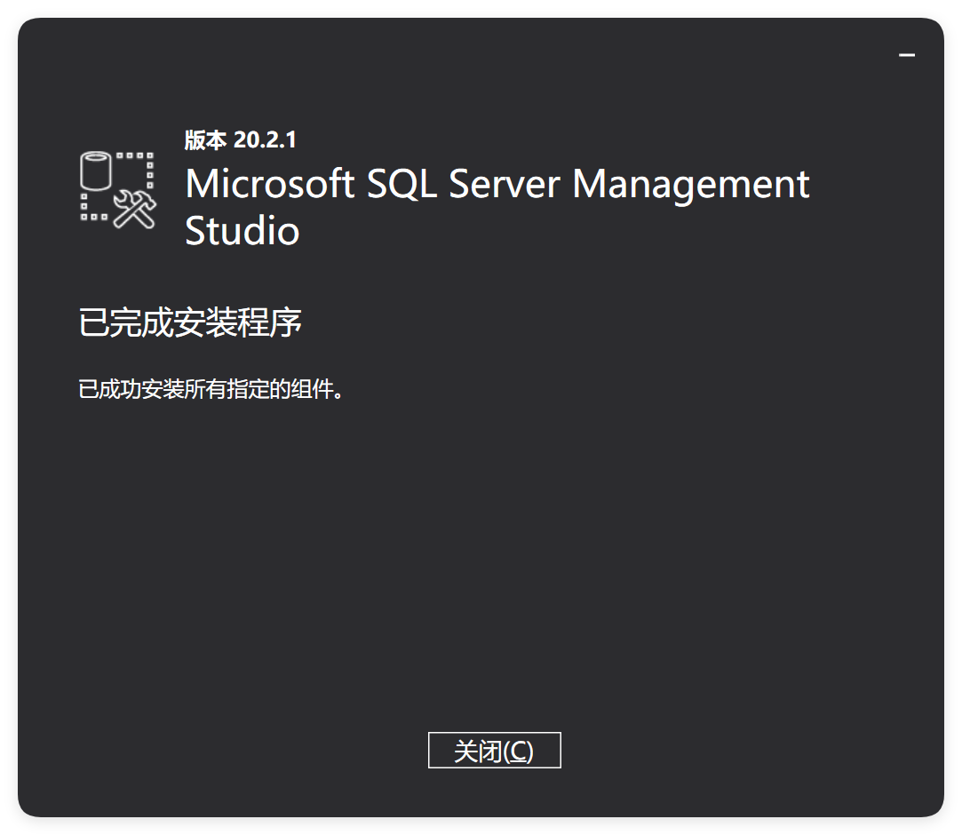962x835 pixels.
Task: Minimize the installer window
Action: coord(906,55)
